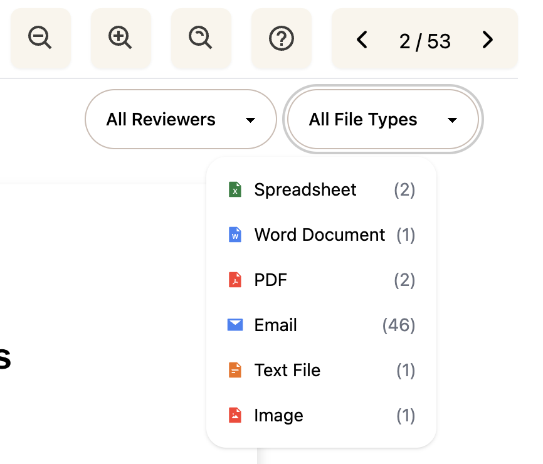Click the page number indicator showing 2 / 53
This screenshot has height=464, width=543.
click(x=424, y=40)
